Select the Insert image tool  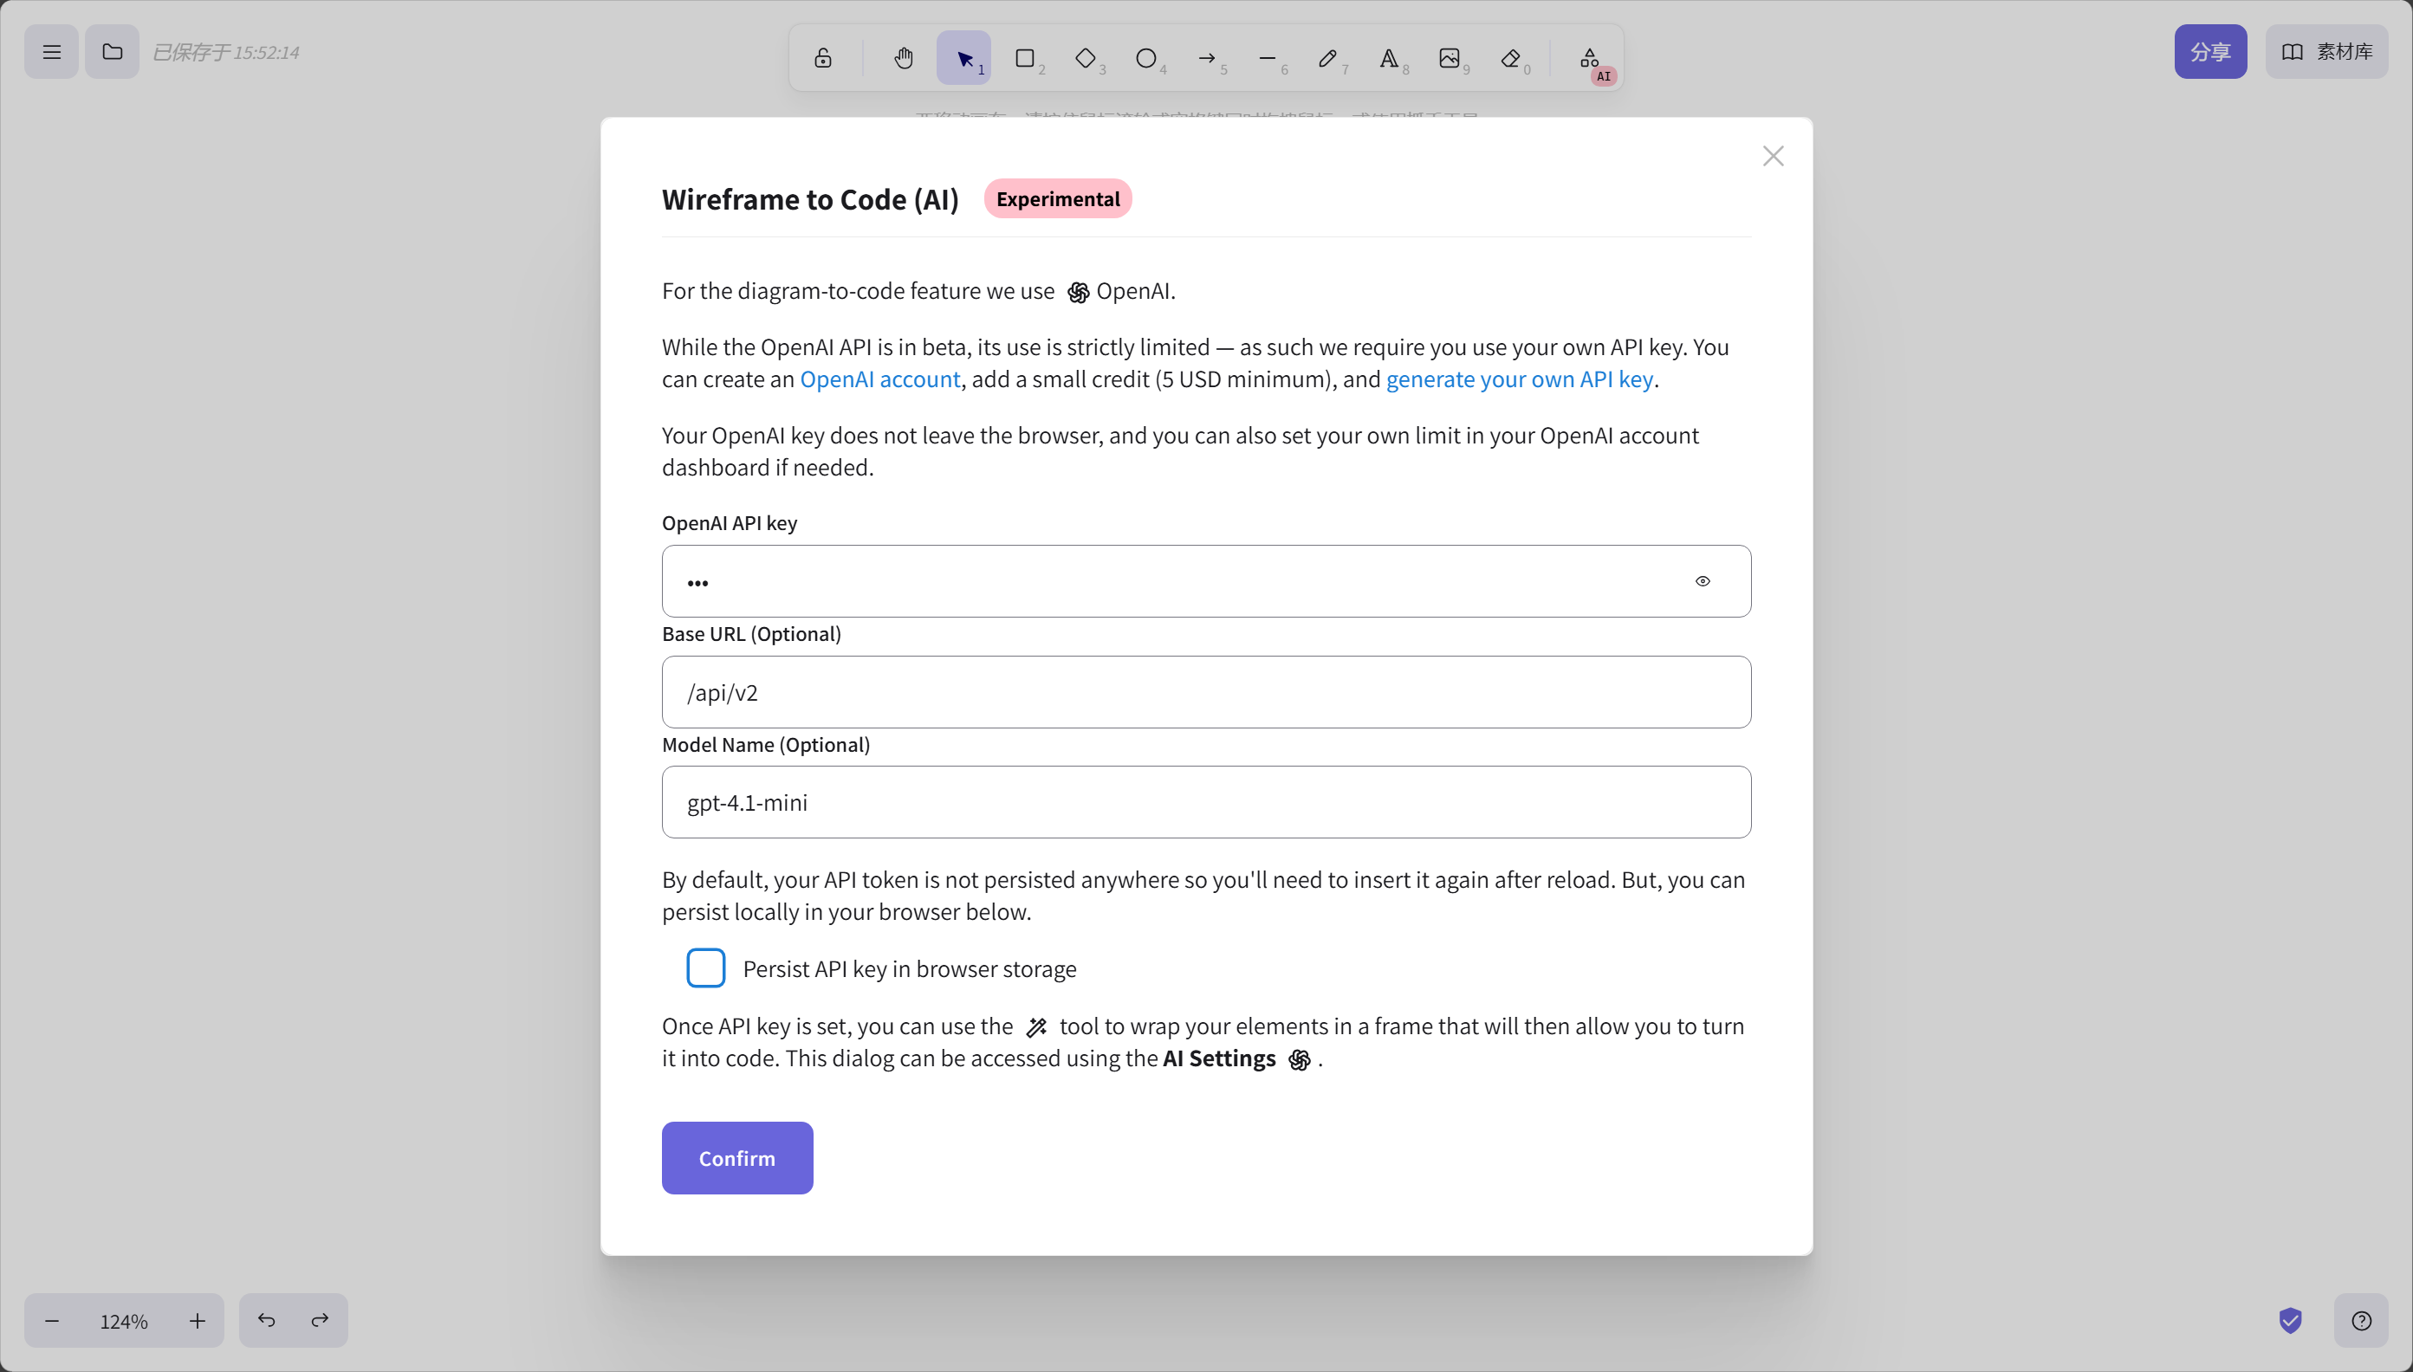pyautogui.click(x=1449, y=58)
